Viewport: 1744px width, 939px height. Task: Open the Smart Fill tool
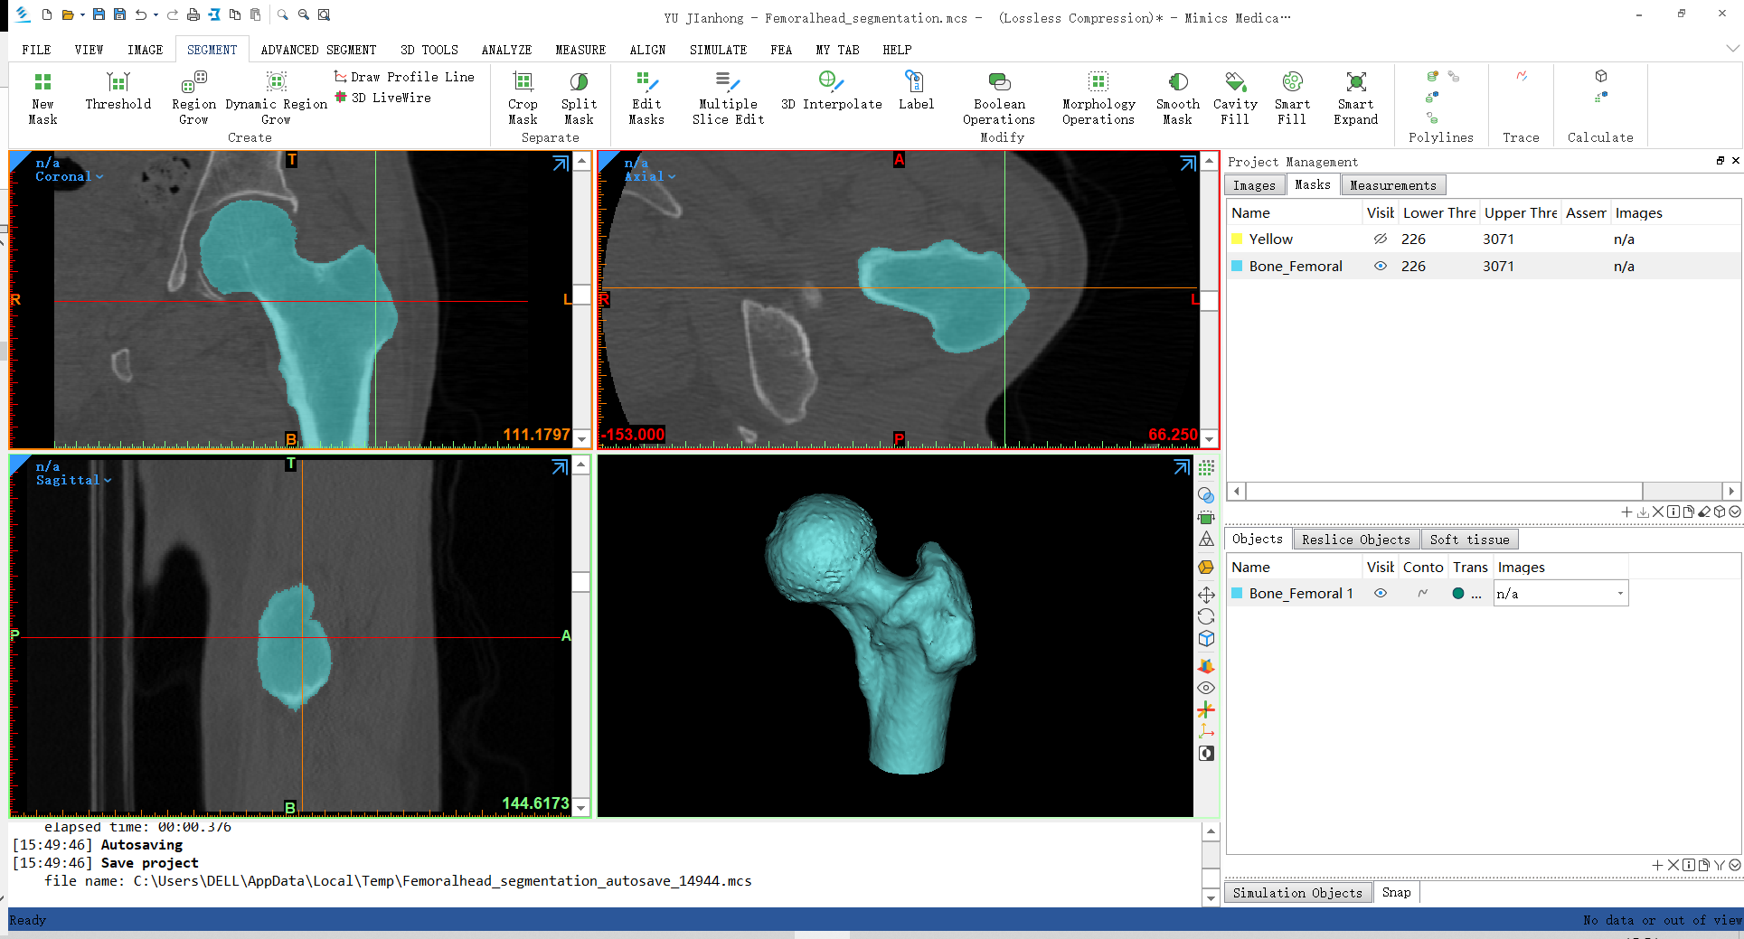[1292, 98]
